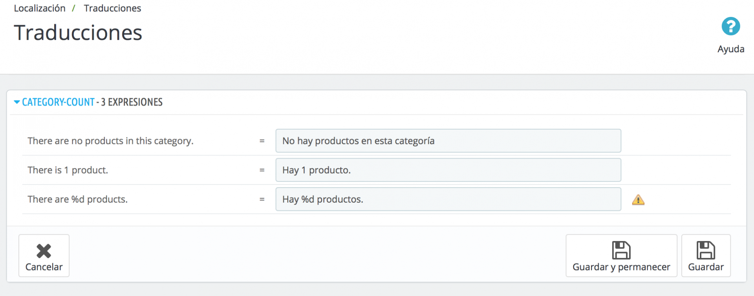Click the CATEGORY-COUNT heading text

[x=58, y=102]
